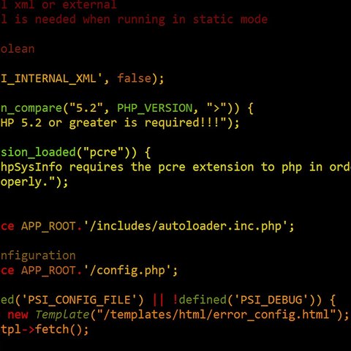This screenshot has width=351, height=351.
Task: Click the "nfiguration" comment text
Action: [x=38, y=256]
